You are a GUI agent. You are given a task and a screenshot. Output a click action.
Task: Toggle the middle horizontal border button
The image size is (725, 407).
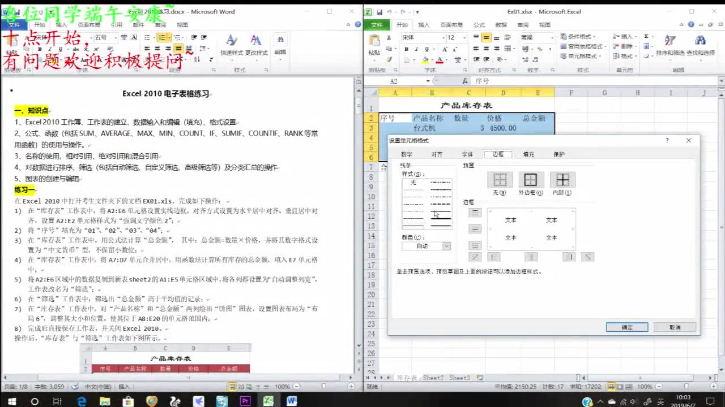pos(475,229)
